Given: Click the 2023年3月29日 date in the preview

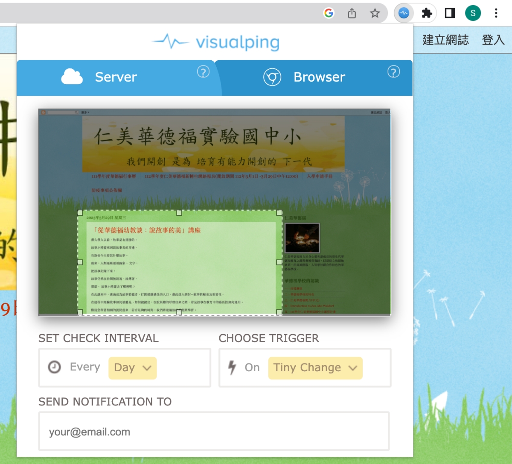Looking at the screenshot, I should [x=106, y=218].
